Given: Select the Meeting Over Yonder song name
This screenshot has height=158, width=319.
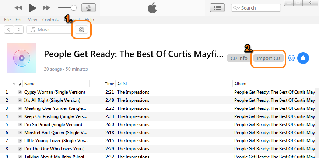Looking at the screenshot, I should pyautogui.click(x=55, y=108).
